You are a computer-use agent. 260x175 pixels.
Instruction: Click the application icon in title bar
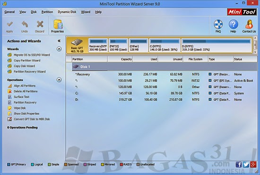click(4, 3)
